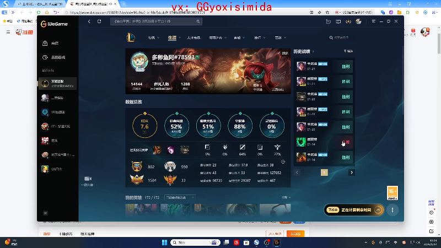Viewport: 441px width, 248px height.
Task: Click the player avatar on profile banner
Action: click(x=139, y=61)
